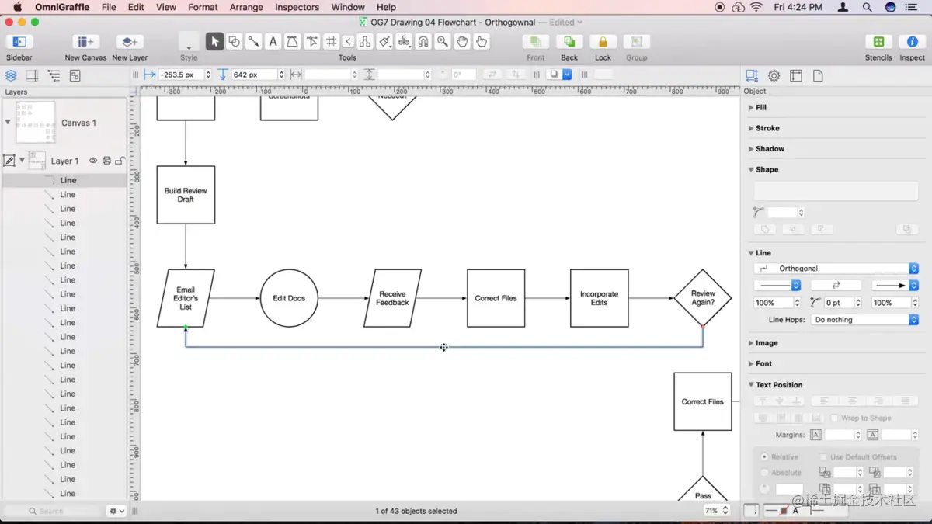Image resolution: width=932 pixels, height=524 pixels.
Task: Open the Canvas inspector tab
Action: pyautogui.click(x=795, y=75)
